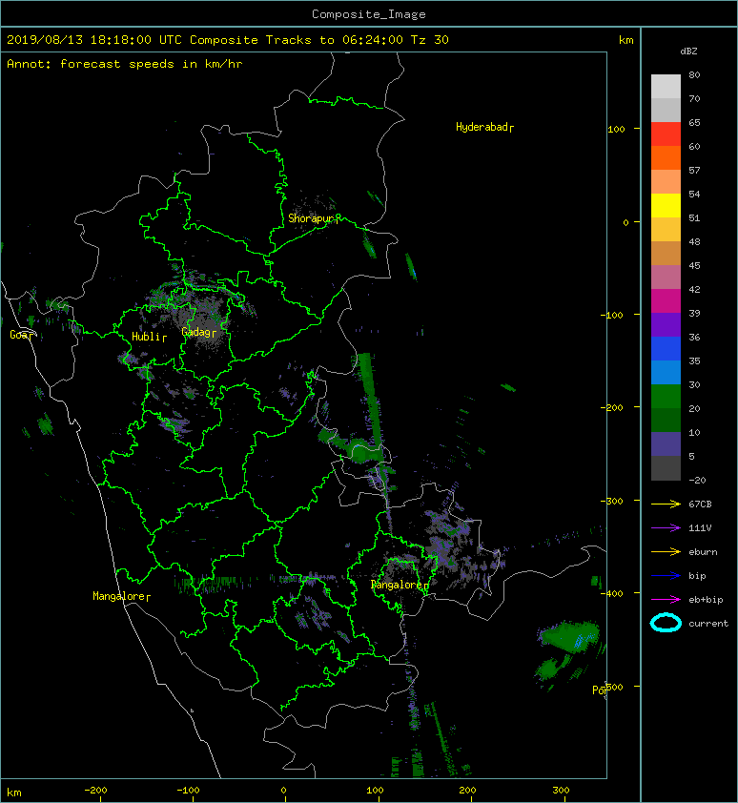This screenshot has width=738, height=803.
Task: Select the lightest gray swatch at the scale top
Action: 666,87
